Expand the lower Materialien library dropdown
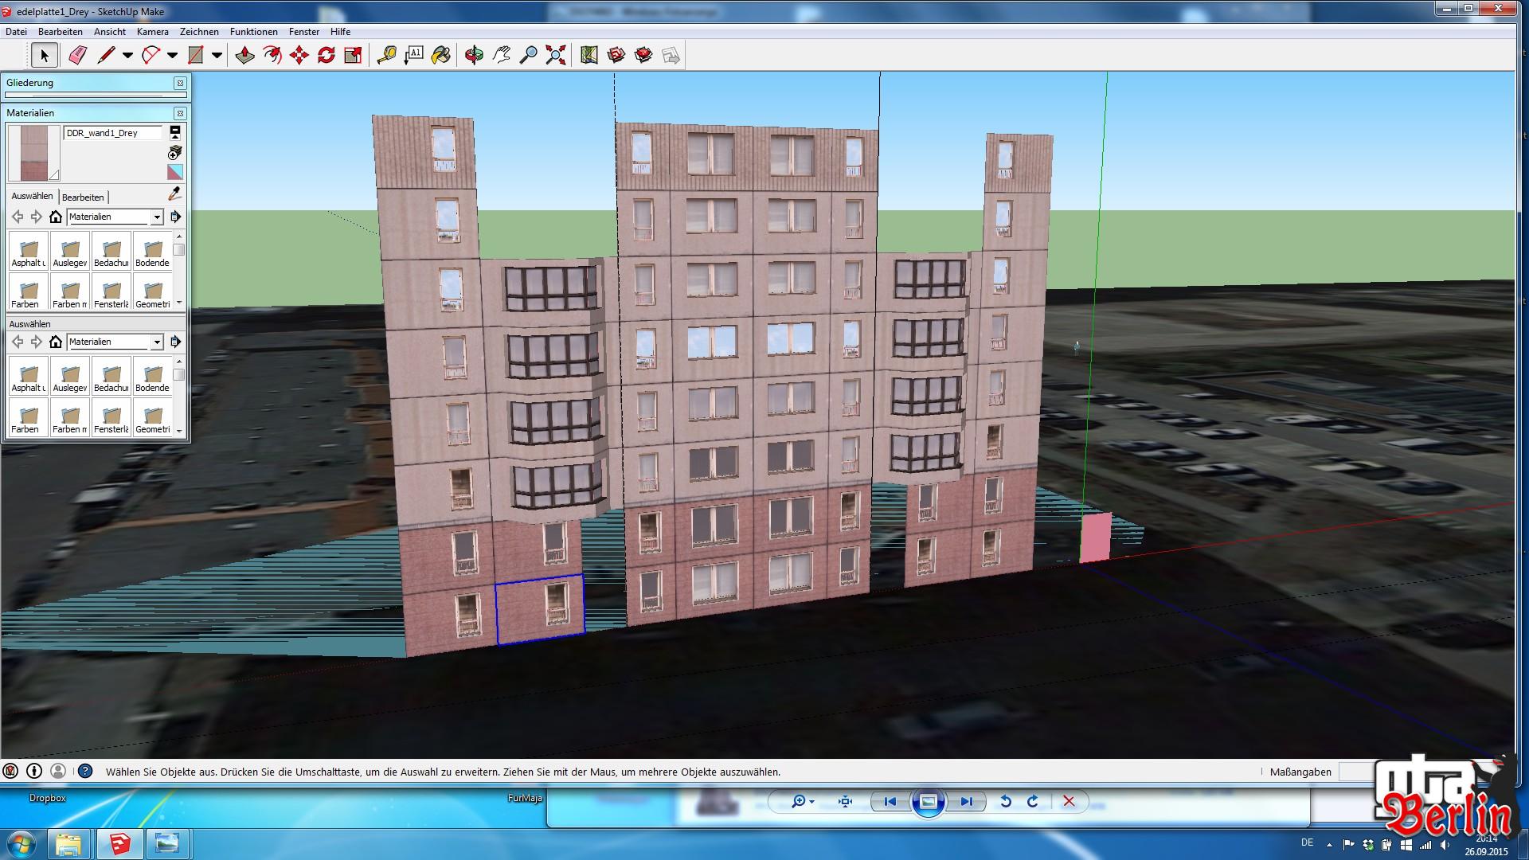The image size is (1529, 860). pyautogui.click(x=157, y=342)
